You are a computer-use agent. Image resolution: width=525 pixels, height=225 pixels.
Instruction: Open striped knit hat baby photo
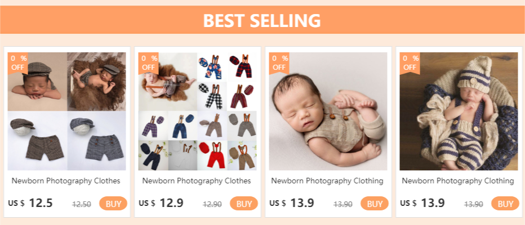(459, 111)
